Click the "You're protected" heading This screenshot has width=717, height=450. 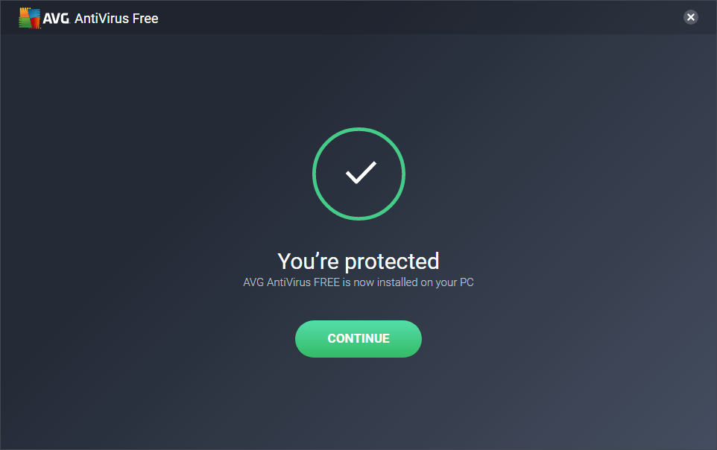pyautogui.click(x=358, y=261)
